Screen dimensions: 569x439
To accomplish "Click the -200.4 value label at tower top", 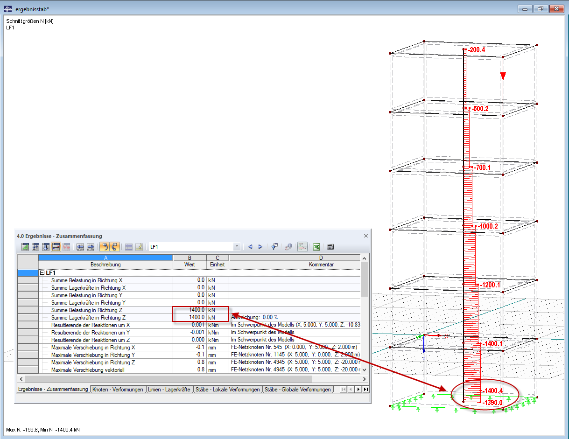I will pyautogui.click(x=477, y=50).
